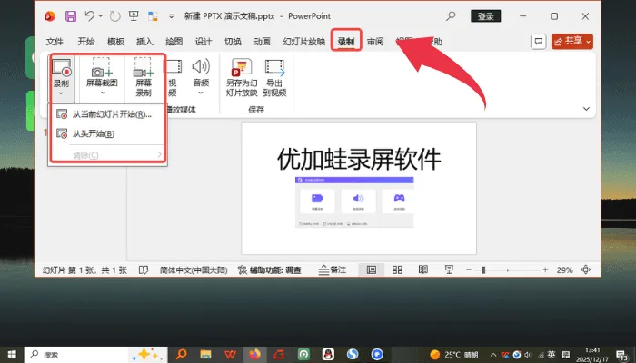Select the screenshot image on the slide
Viewport: 636px width, 363px height.
coord(354,202)
